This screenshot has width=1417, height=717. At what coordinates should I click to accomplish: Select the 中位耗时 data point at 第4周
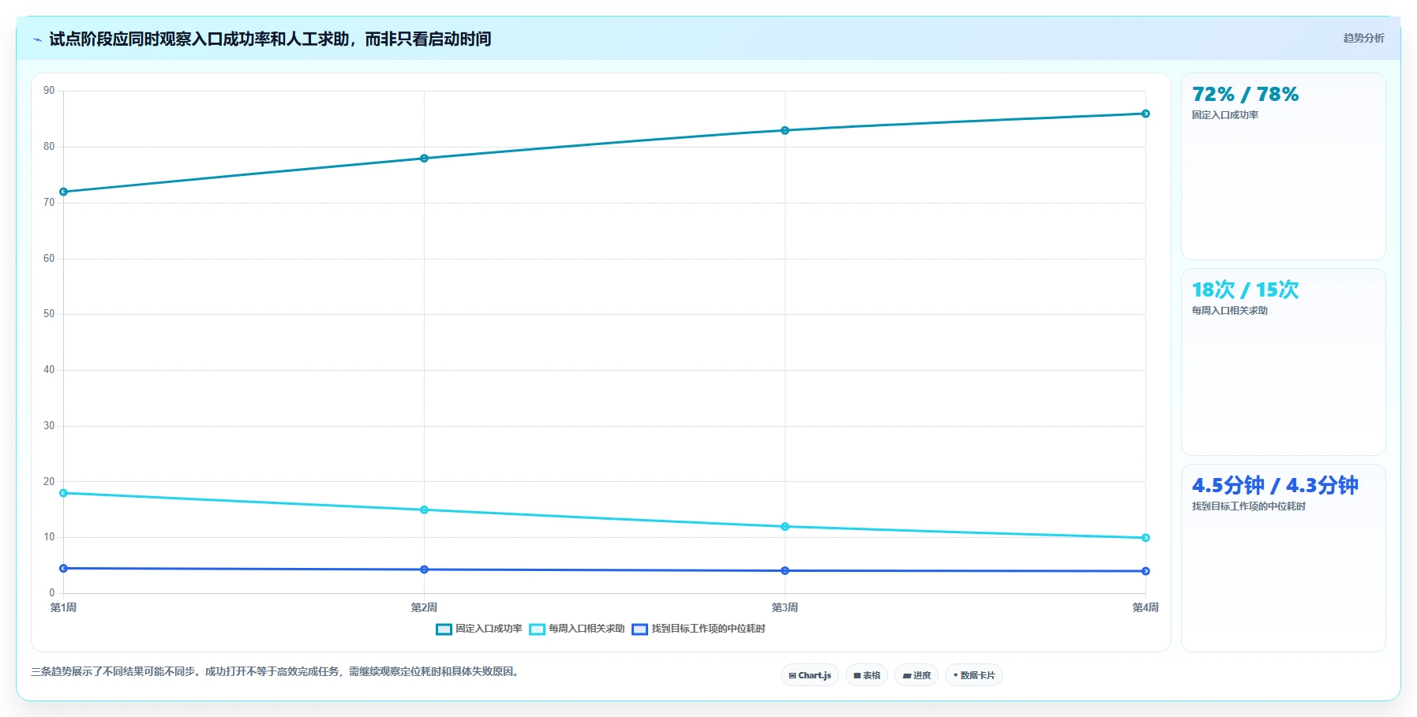[1145, 571]
